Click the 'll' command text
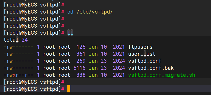Viewport: 211px width, 95px height. [x=71, y=33]
